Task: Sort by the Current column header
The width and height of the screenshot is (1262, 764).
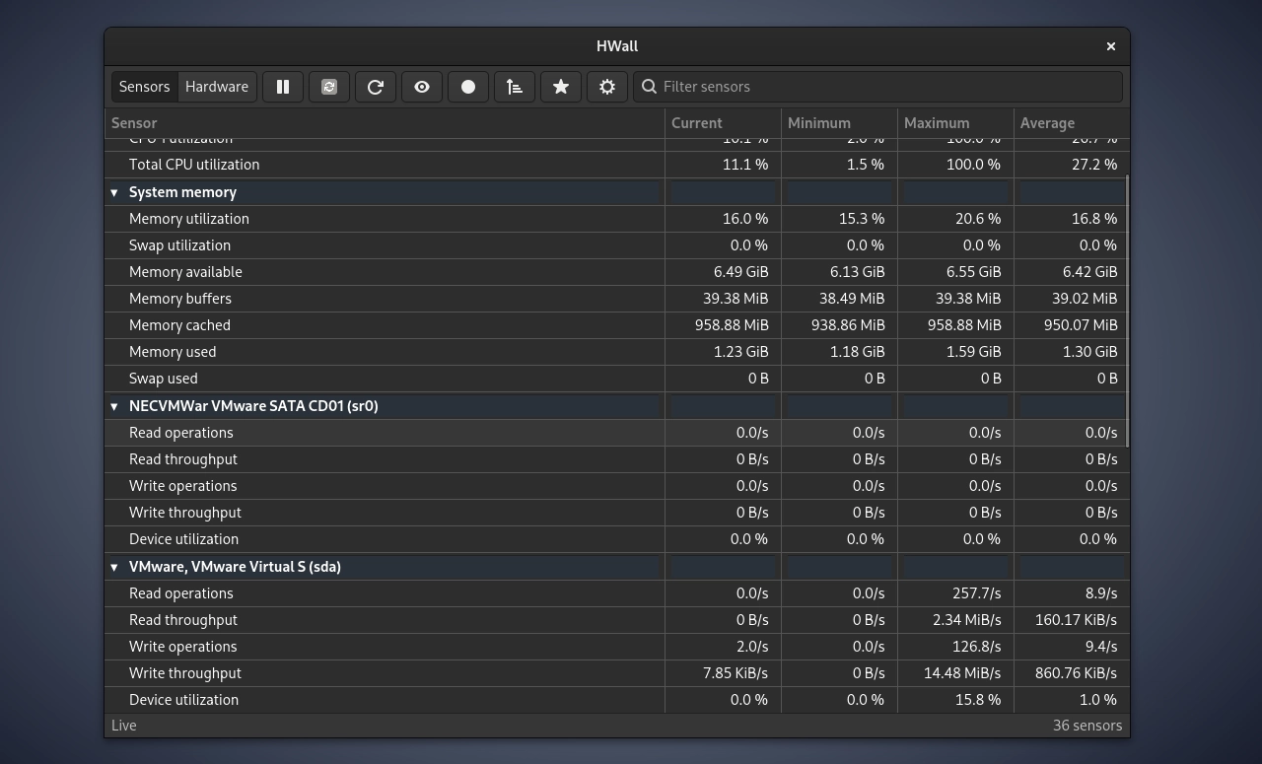Action: 723,123
